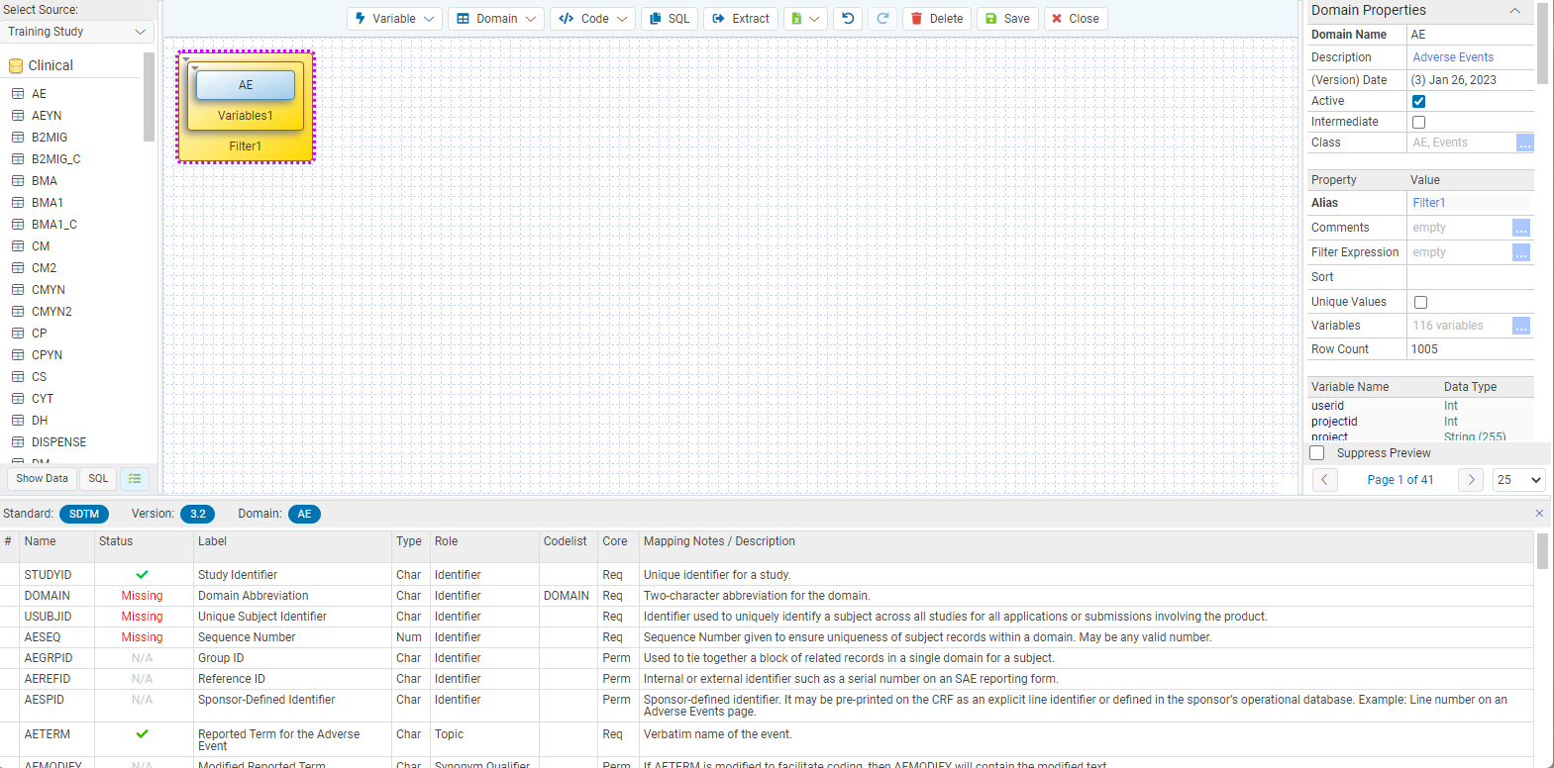
Task: Go to the previous preview page
Action: (x=1325, y=480)
